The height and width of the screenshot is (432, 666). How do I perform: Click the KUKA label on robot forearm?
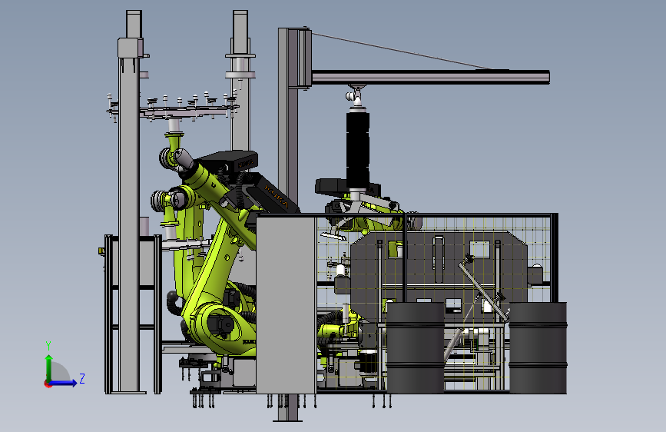(276, 196)
